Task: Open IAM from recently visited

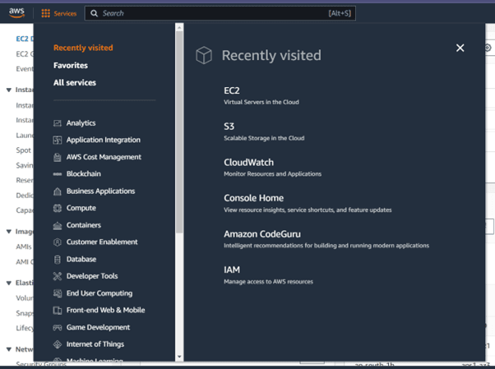Action: [x=232, y=270]
